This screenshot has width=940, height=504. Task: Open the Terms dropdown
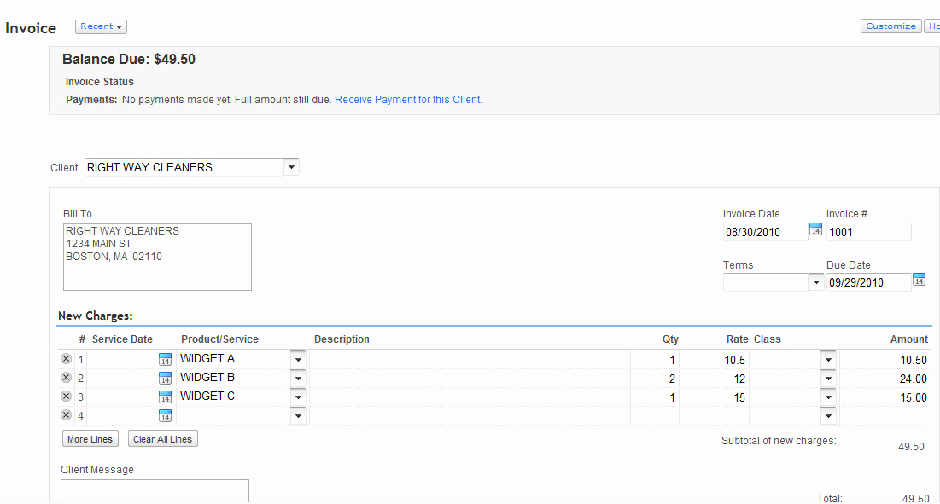[816, 282]
